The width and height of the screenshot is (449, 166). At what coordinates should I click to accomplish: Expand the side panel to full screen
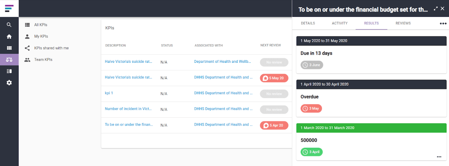436,8
